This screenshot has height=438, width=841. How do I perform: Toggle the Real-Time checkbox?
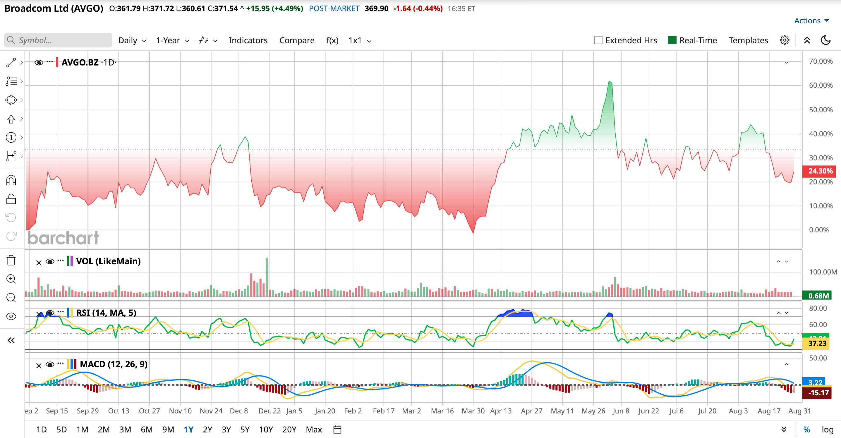(672, 40)
